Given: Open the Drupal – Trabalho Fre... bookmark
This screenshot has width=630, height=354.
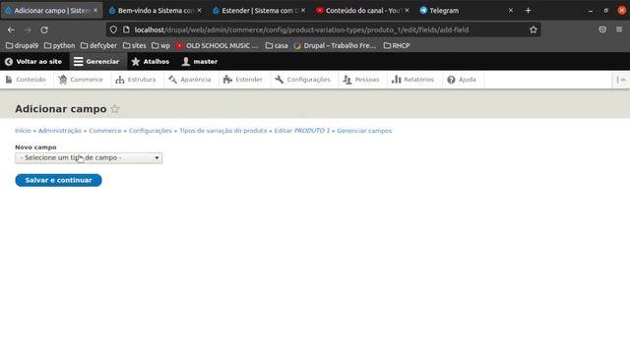Looking at the screenshot, I should click(x=335, y=46).
